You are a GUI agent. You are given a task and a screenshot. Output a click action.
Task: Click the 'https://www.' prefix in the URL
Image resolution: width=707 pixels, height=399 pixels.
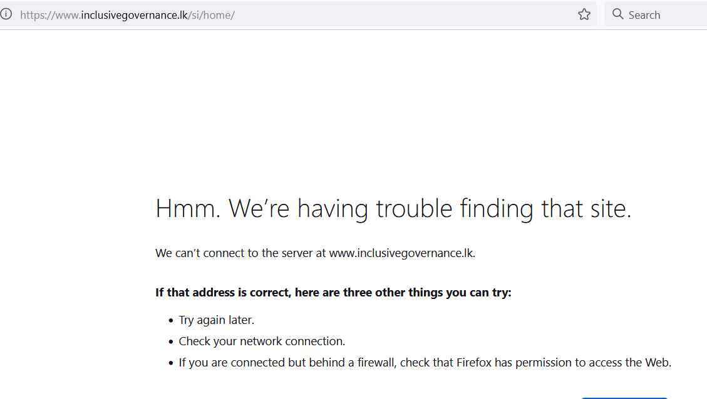51,15
